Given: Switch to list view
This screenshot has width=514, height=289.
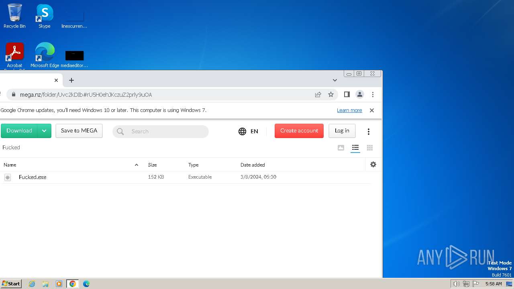Looking at the screenshot, I should click(355, 148).
